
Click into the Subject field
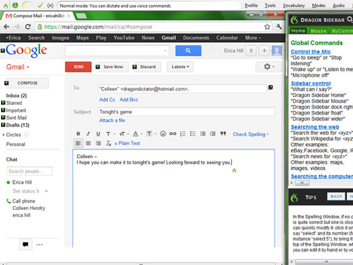(x=186, y=112)
